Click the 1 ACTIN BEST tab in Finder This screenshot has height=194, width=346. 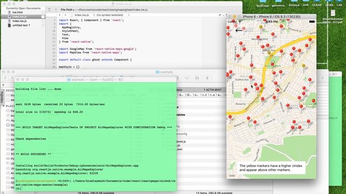click(x=212, y=90)
